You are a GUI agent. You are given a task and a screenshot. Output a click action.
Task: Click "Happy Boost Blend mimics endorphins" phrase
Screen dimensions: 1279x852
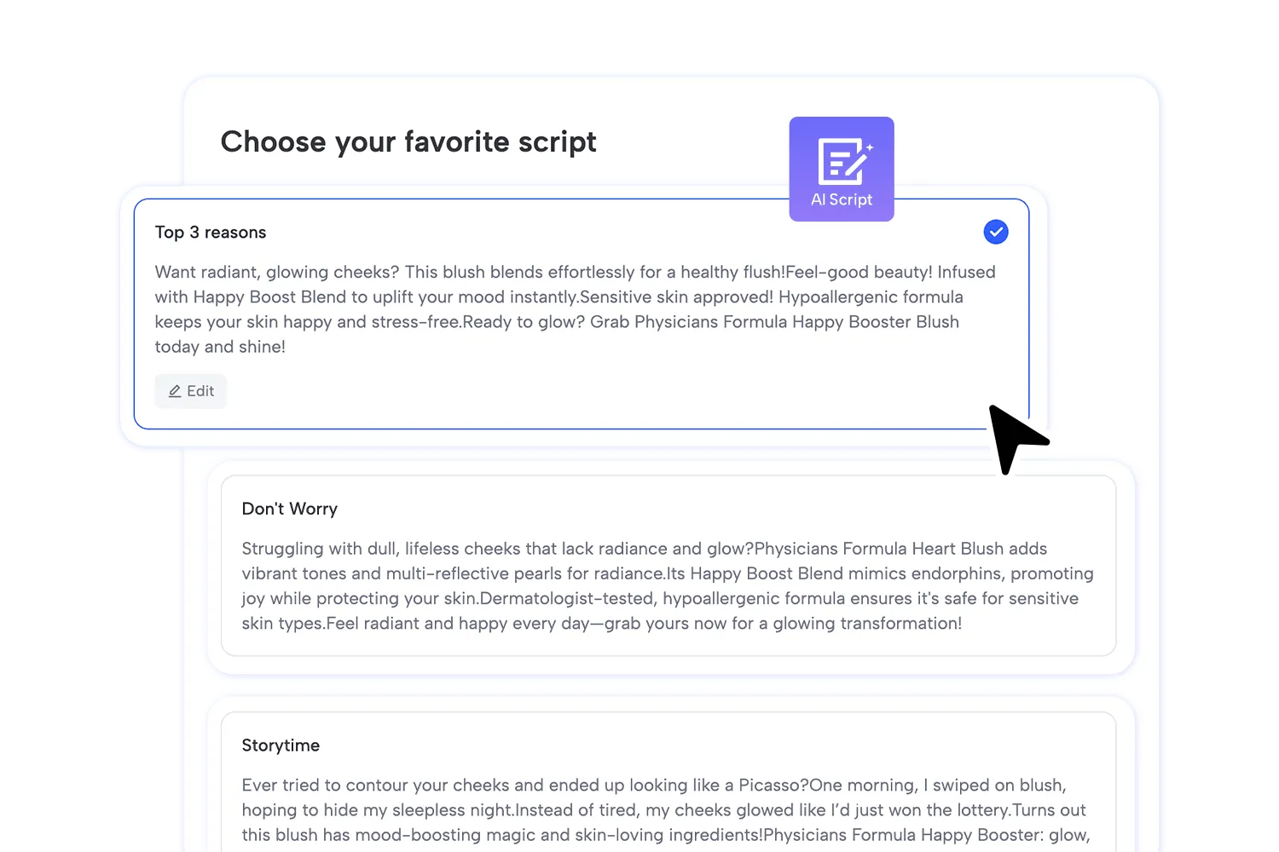847,573
